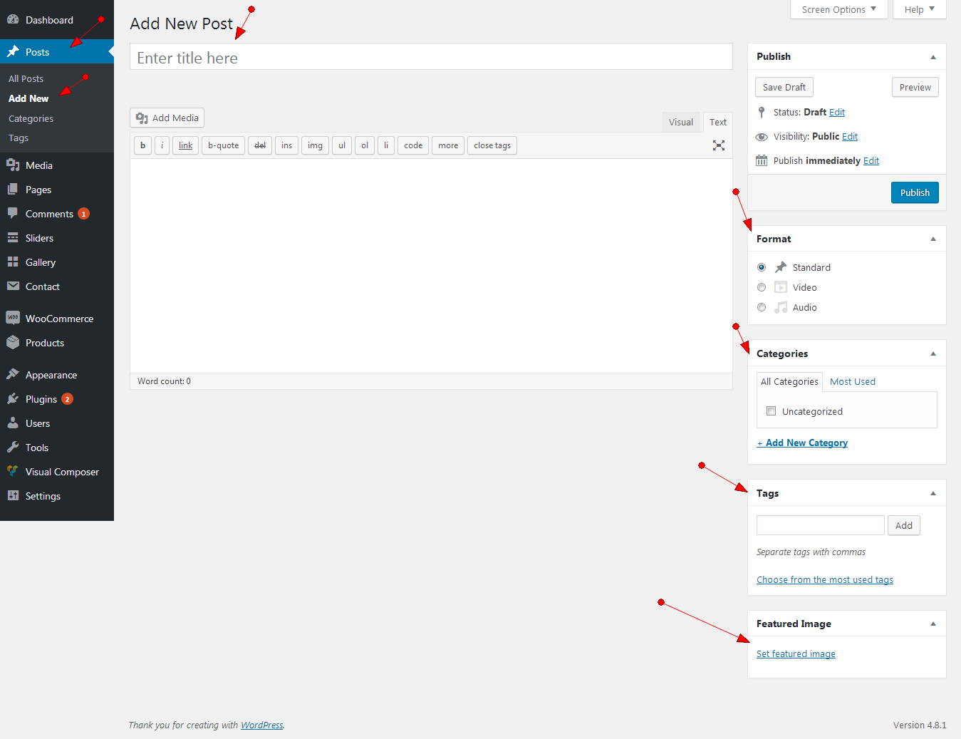The width and height of the screenshot is (961, 739).
Task: Click the Sliders sidebar icon
Action: click(x=13, y=238)
